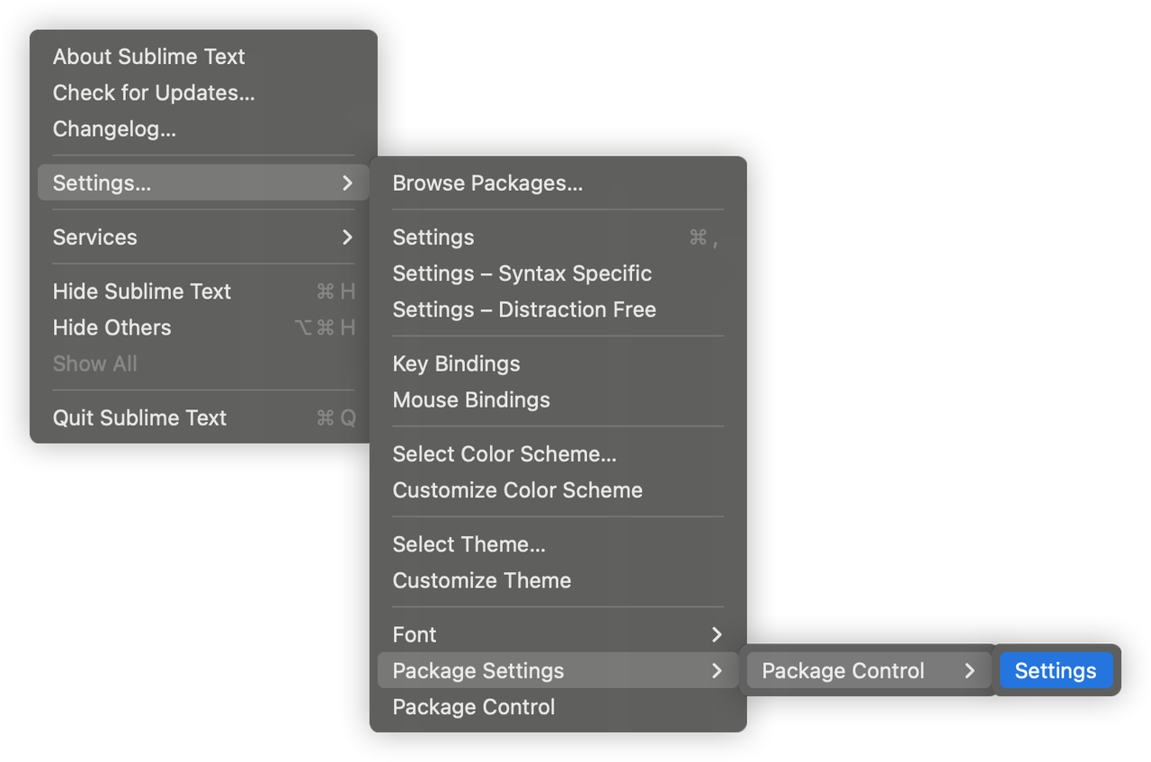Screen dimensions: 1151x762
Task: Expand the Settings… submenu arrow
Action: coord(347,184)
